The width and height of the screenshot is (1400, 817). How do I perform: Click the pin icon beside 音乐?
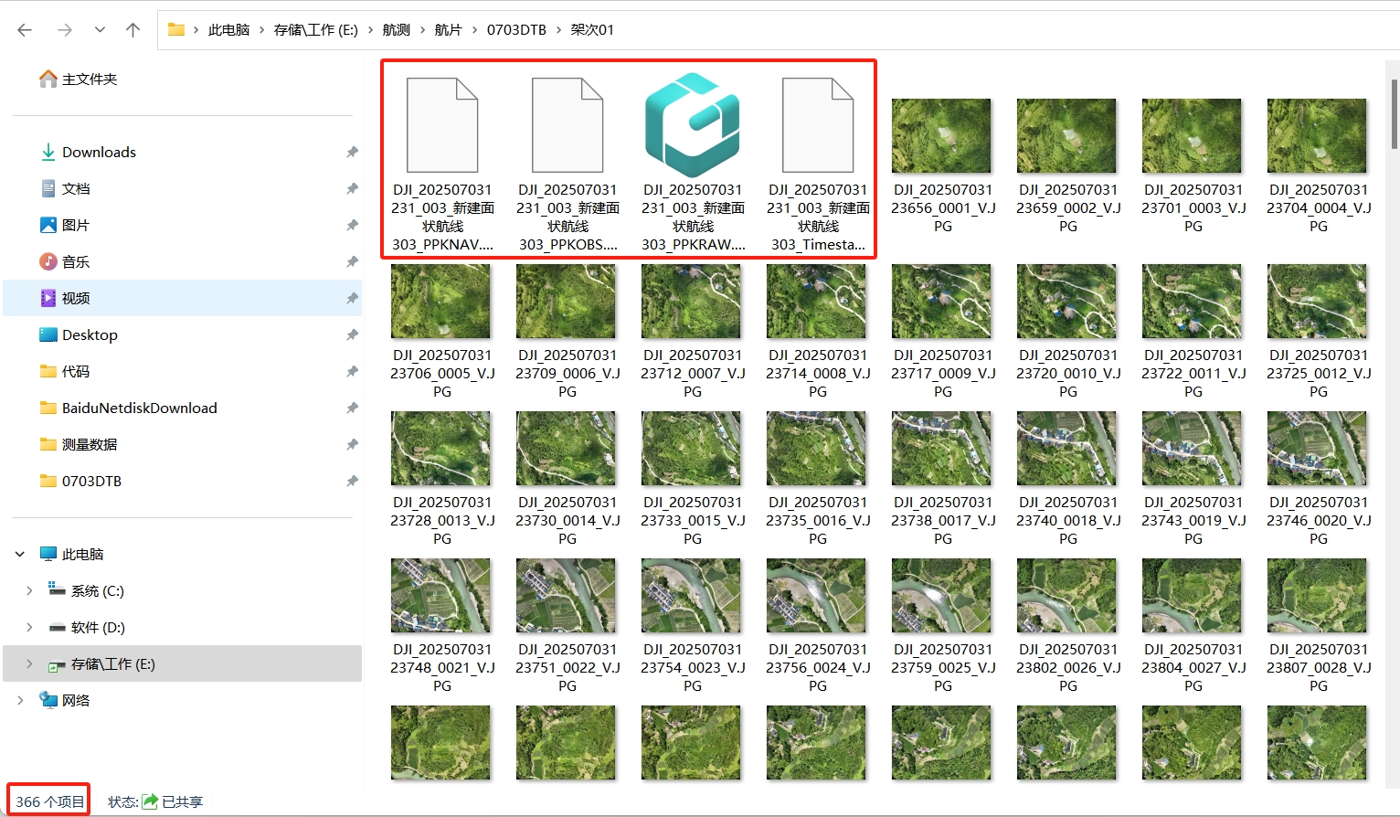click(352, 262)
